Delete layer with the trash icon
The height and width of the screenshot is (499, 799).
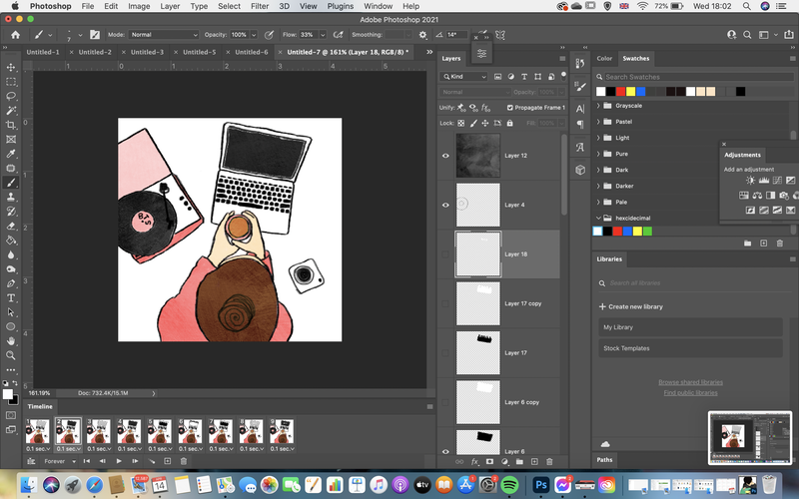point(549,461)
